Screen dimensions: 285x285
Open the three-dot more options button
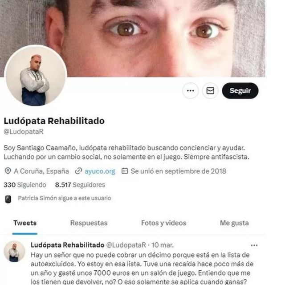190,90
